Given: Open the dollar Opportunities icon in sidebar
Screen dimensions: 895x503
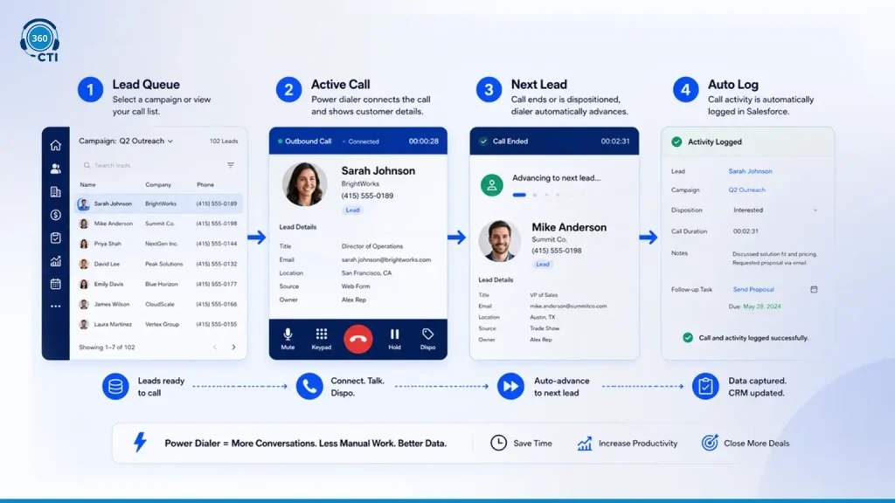Looking at the screenshot, I should coord(55,215).
